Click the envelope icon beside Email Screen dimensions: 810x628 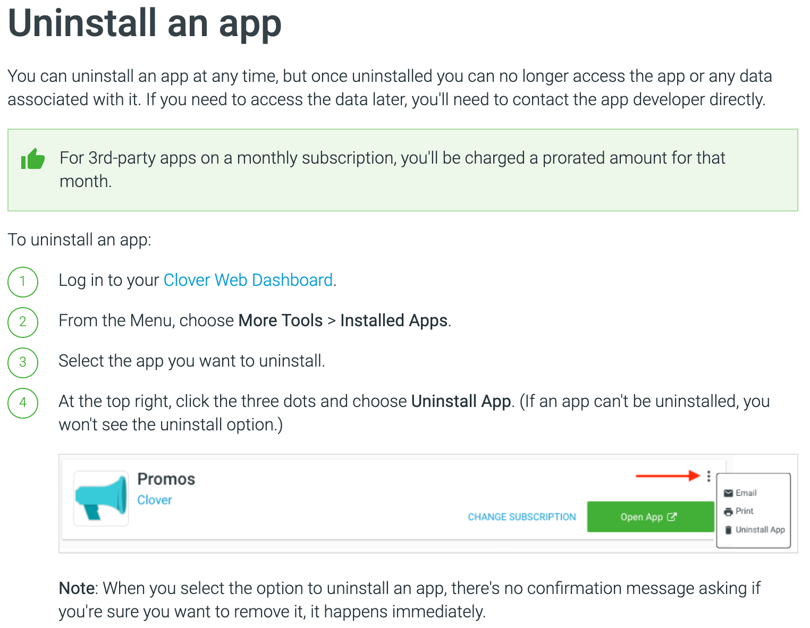click(728, 493)
